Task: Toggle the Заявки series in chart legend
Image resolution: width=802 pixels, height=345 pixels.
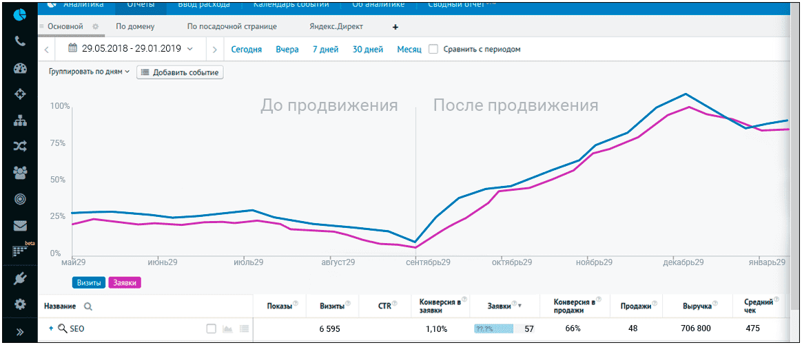Action: tap(125, 282)
